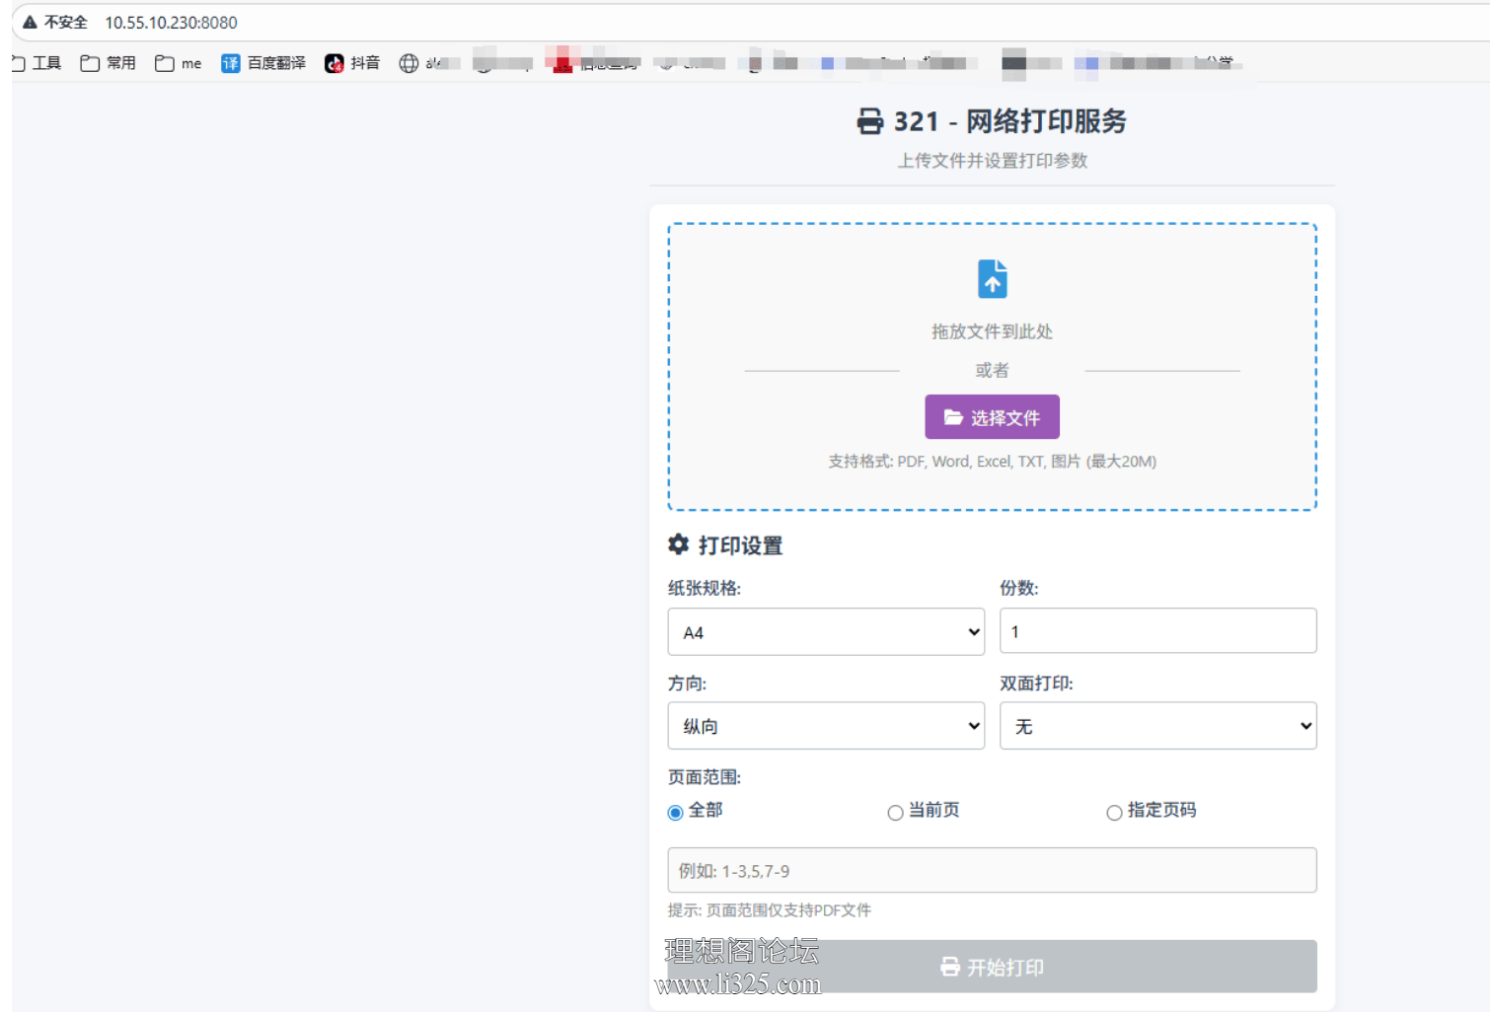This screenshot has width=1490, height=1012.
Task: Click the 选择文件 button
Action: tap(992, 417)
